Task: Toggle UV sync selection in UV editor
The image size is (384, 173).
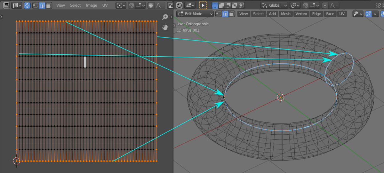Action: [x=27, y=5]
